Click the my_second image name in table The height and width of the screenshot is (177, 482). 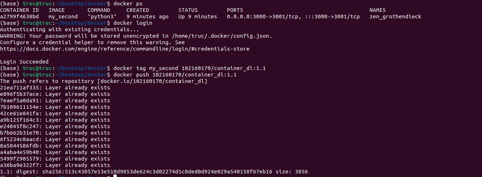[63, 17]
